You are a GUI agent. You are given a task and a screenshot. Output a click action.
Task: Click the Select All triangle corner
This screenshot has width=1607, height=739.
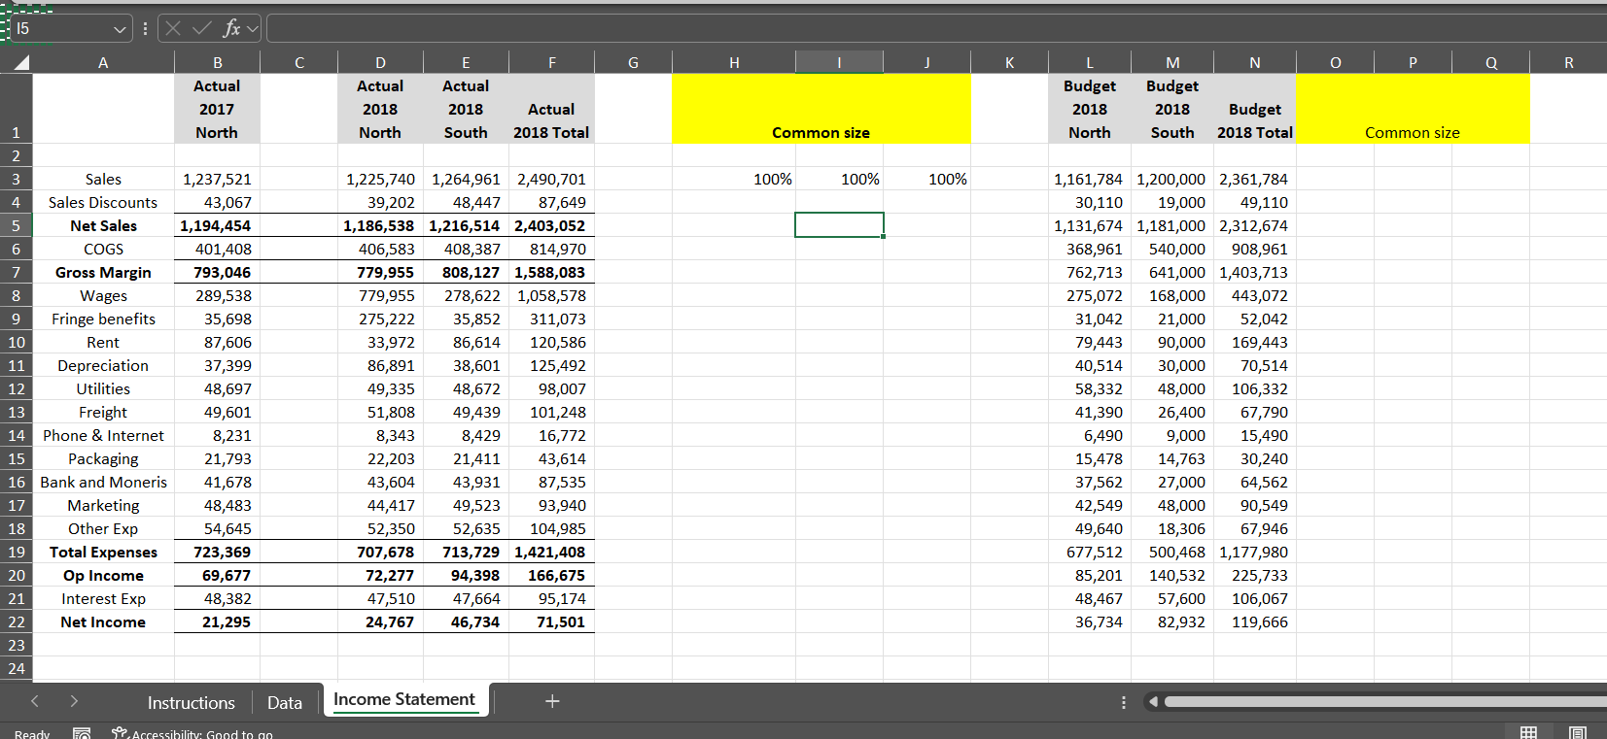[19, 63]
